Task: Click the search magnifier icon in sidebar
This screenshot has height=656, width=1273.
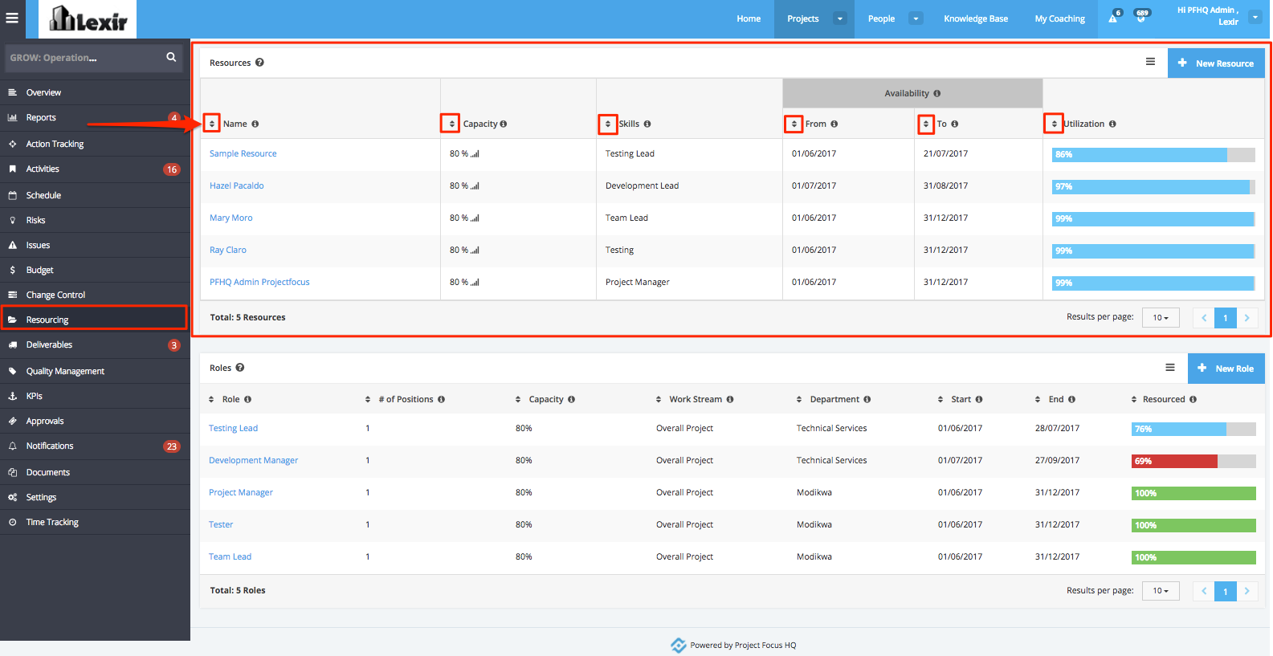Action: point(171,57)
